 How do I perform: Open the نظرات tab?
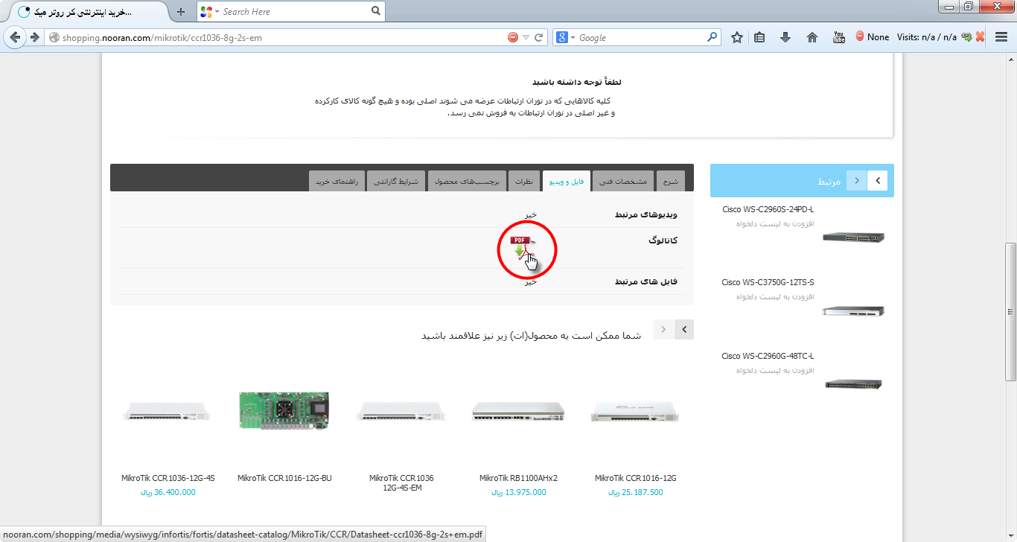[x=524, y=181]
